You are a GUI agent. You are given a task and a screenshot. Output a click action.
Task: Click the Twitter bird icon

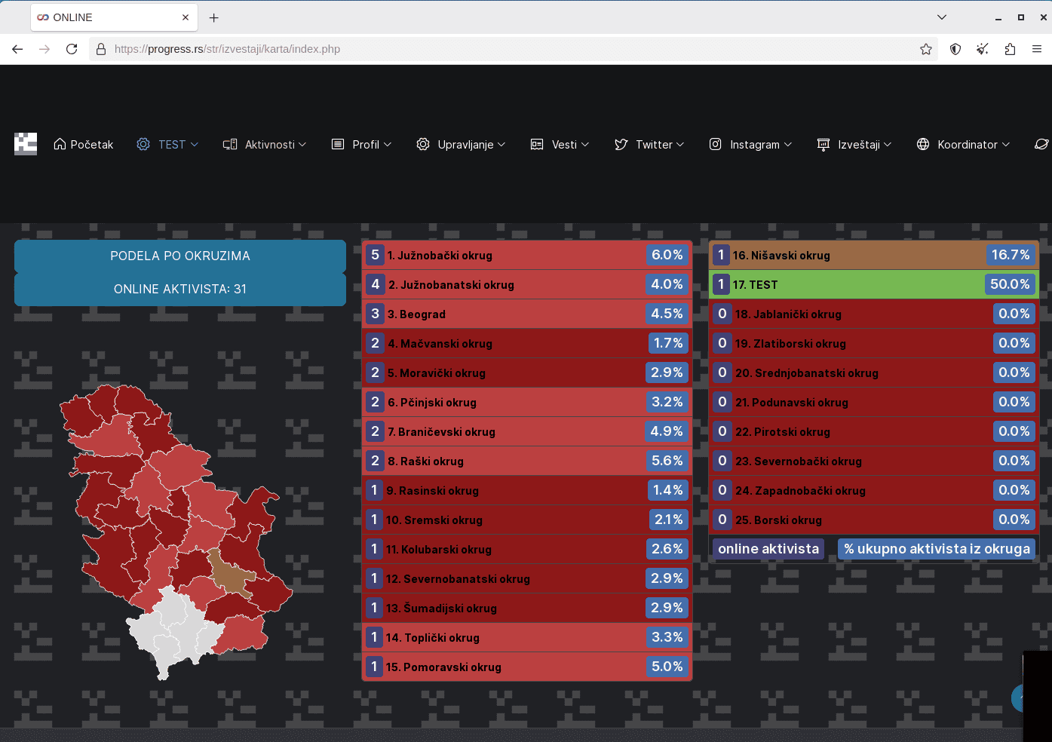pos(621,144)
